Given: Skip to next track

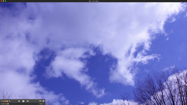Looking at the screenshot, I should pos(28,101).
